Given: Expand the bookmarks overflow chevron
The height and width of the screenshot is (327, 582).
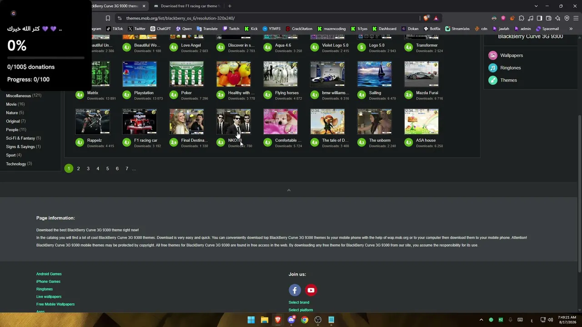Looking at the screenshot, I should (571, 29).
